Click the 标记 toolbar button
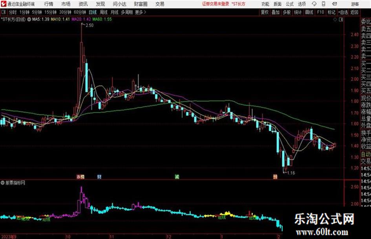371x239 pixels. click(331, 12)
